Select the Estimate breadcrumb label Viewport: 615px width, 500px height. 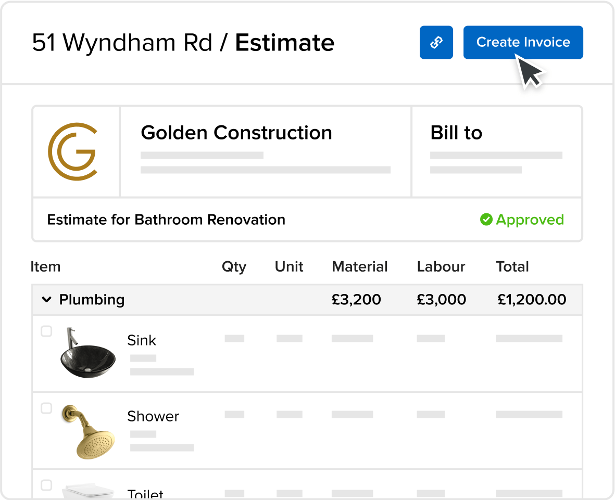coord(284,43)
